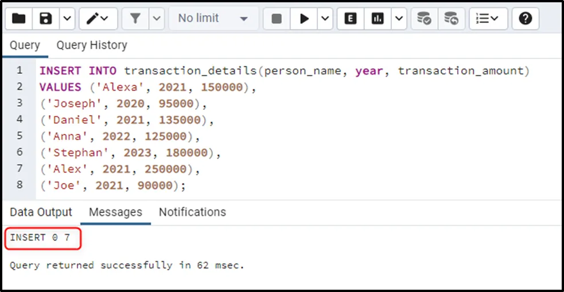This screenshot has width=564, height=292.
Task: Open the save options dropdown arrow
Action: [67, 19]
